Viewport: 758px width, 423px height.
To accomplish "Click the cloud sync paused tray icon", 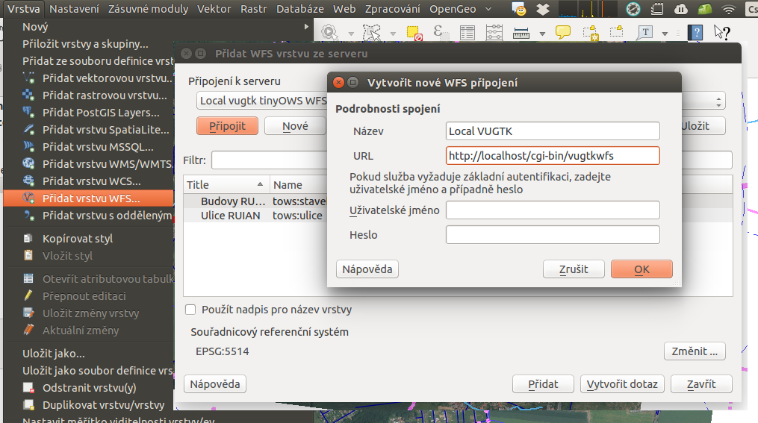I will pos(681,9).
